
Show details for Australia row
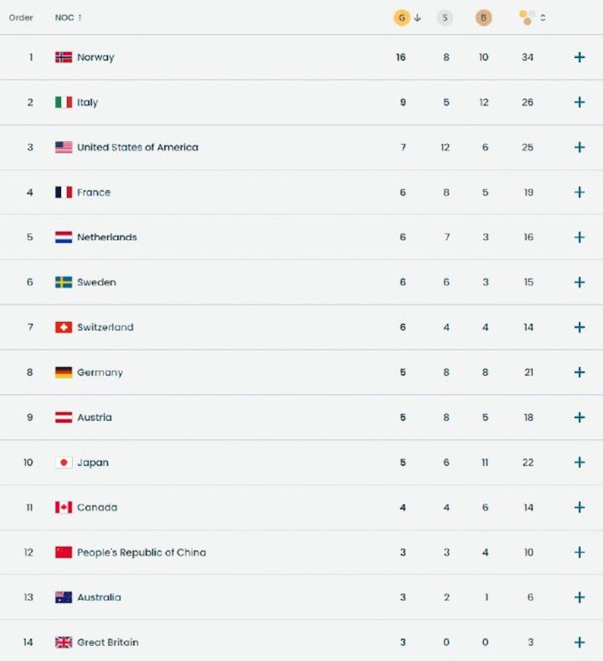point(579,597)
